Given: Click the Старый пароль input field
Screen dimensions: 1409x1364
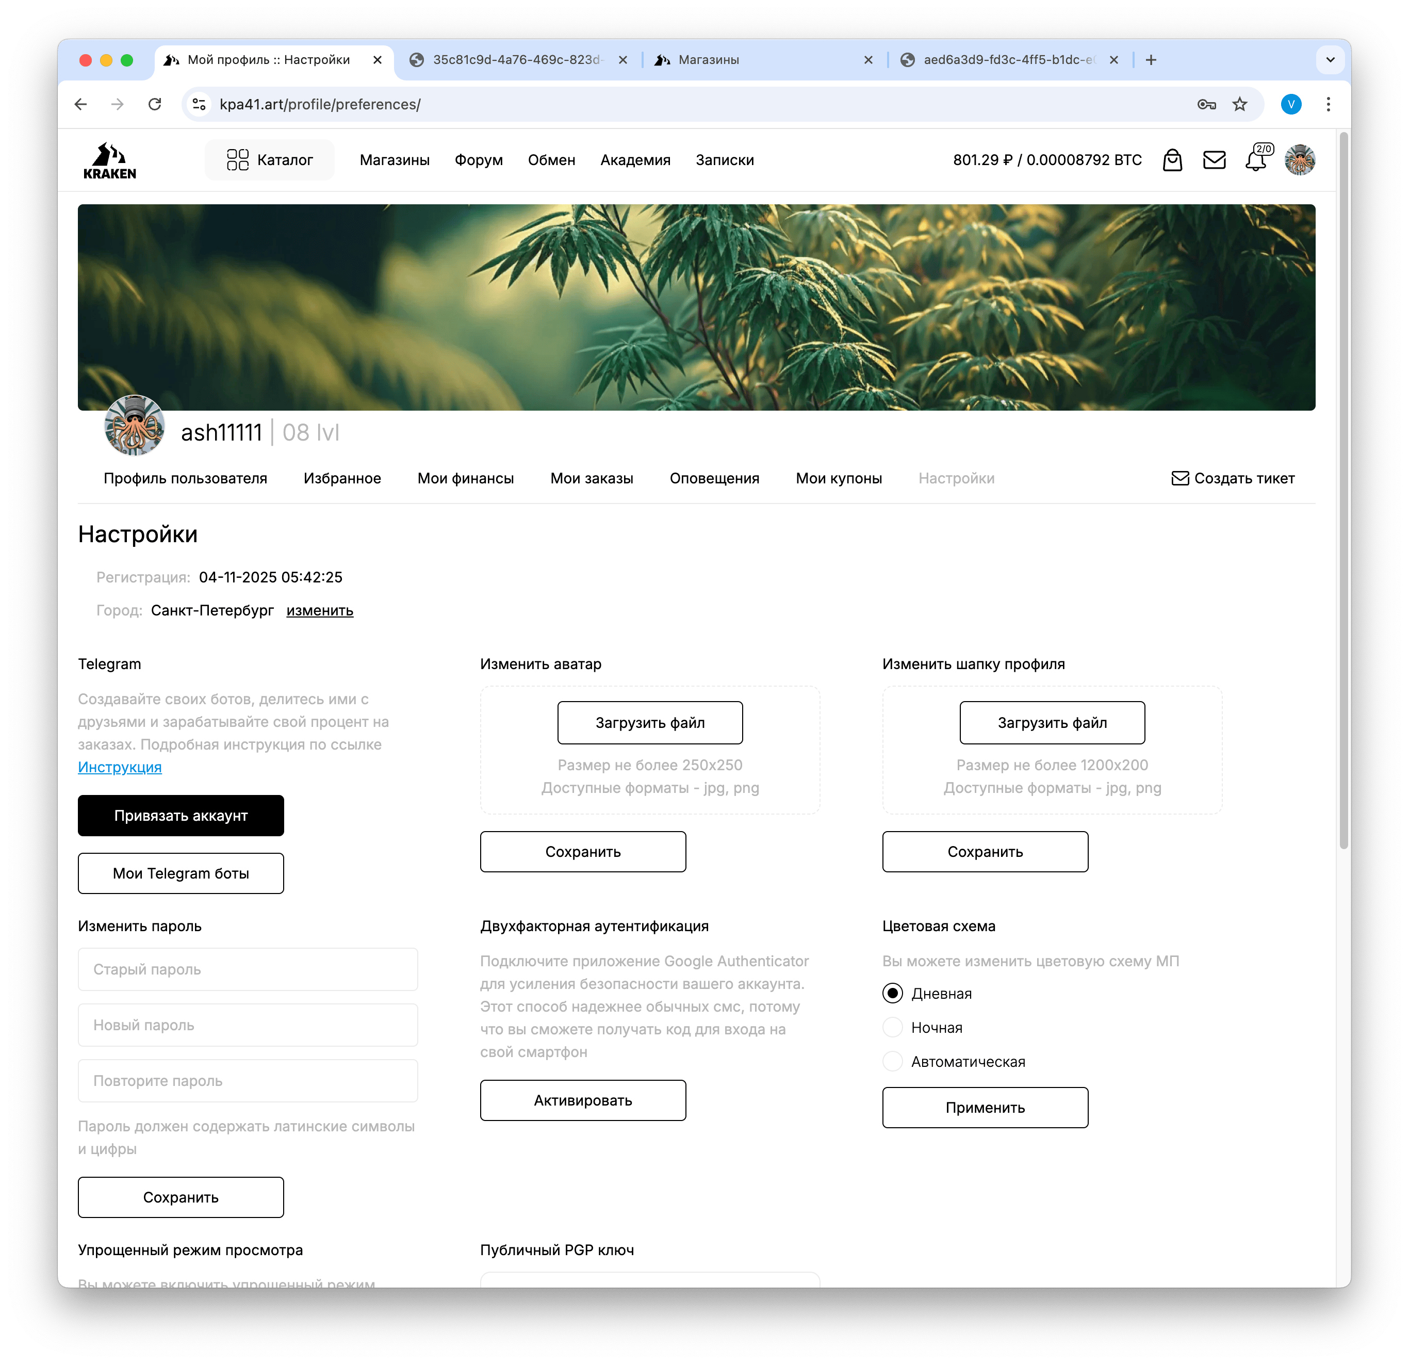Looking at the screenshot, I should 247,968.
